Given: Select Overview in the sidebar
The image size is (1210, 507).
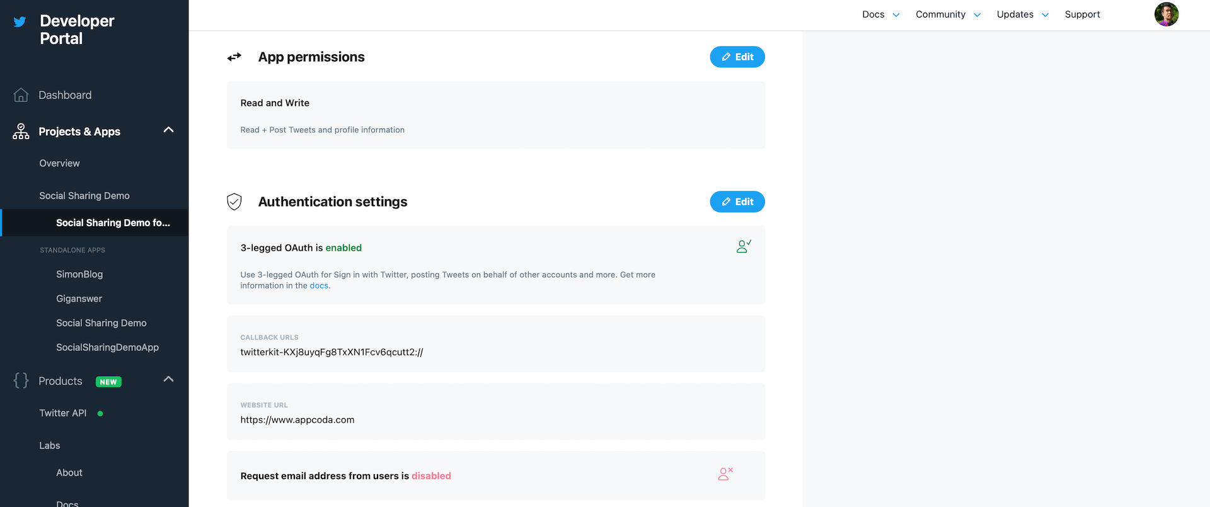Looking at the screenshot, I should 59,163.
